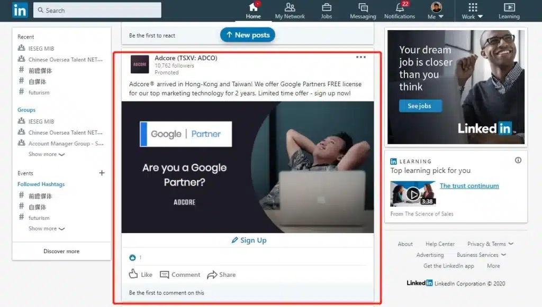Open the Learning tab
The width and height of the screenshot is (542, 307).
509,11
